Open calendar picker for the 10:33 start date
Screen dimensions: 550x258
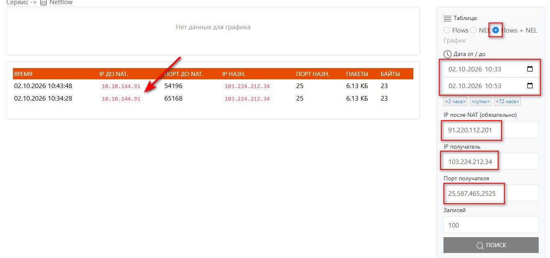click(x=530, y=69)
